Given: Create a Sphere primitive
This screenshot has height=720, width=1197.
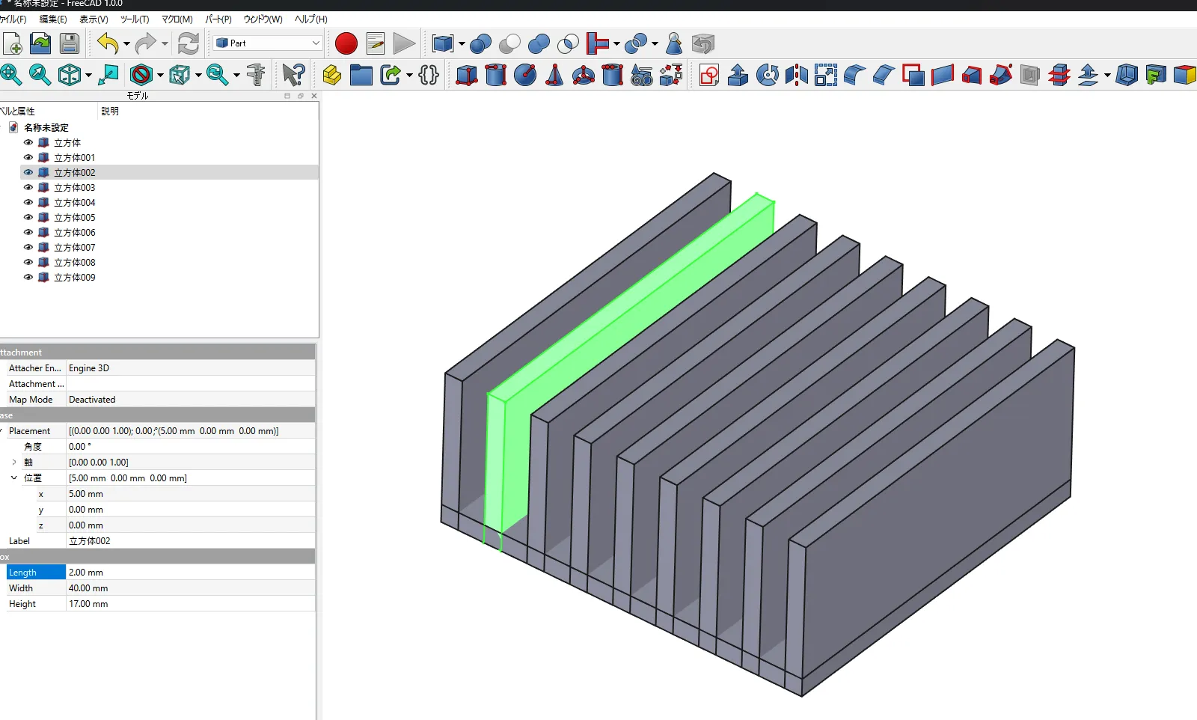Looking at the screenshot, I should pyautogui.click(x=525, y=75).
